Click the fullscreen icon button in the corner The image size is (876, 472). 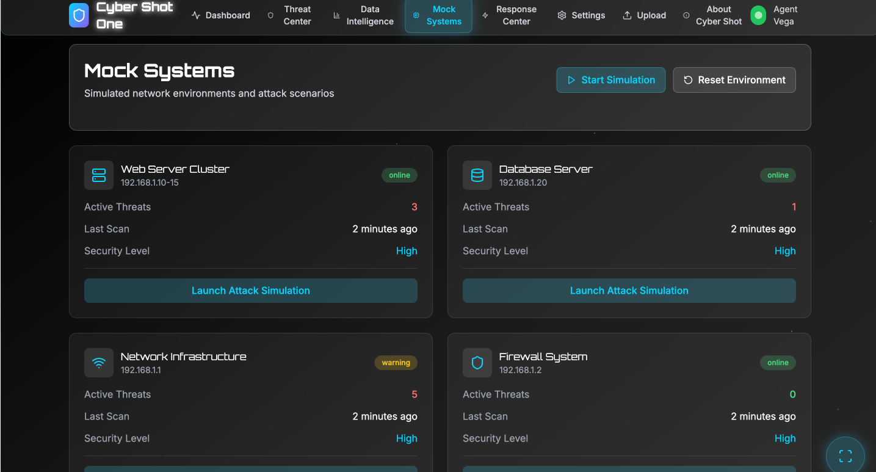coord(845,456)
